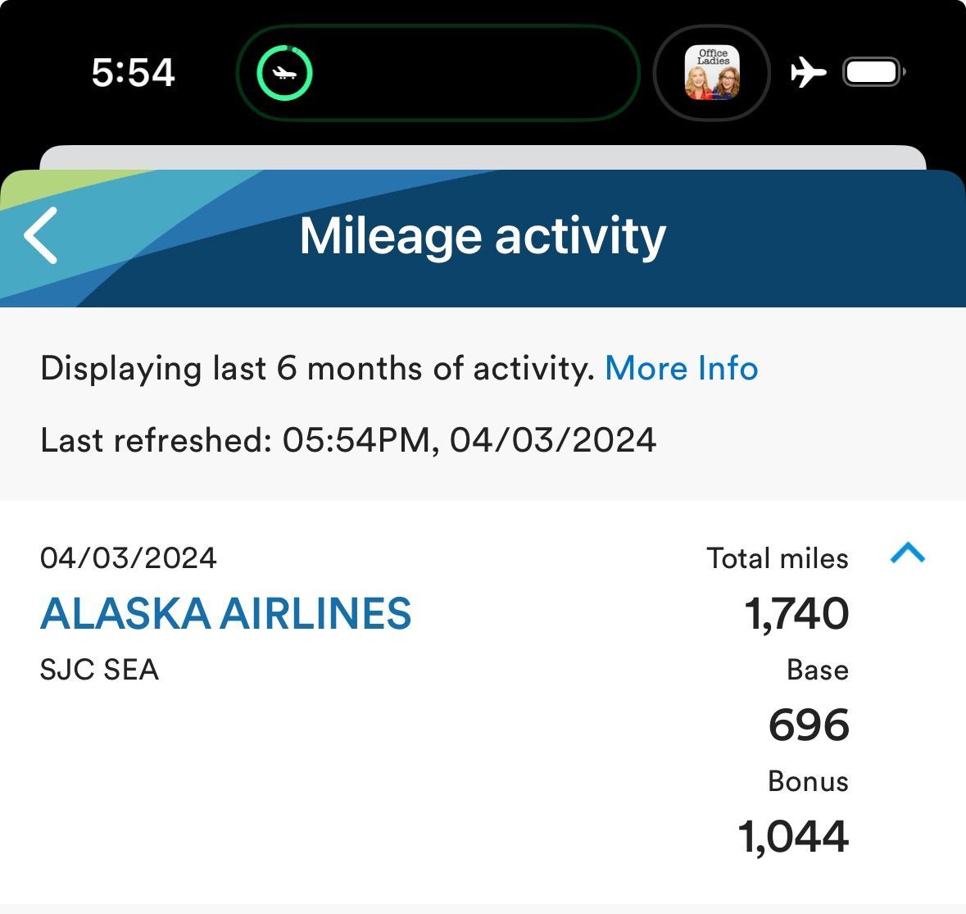Open the ALASKA AIRLINES activity entry

coord(225,613)
